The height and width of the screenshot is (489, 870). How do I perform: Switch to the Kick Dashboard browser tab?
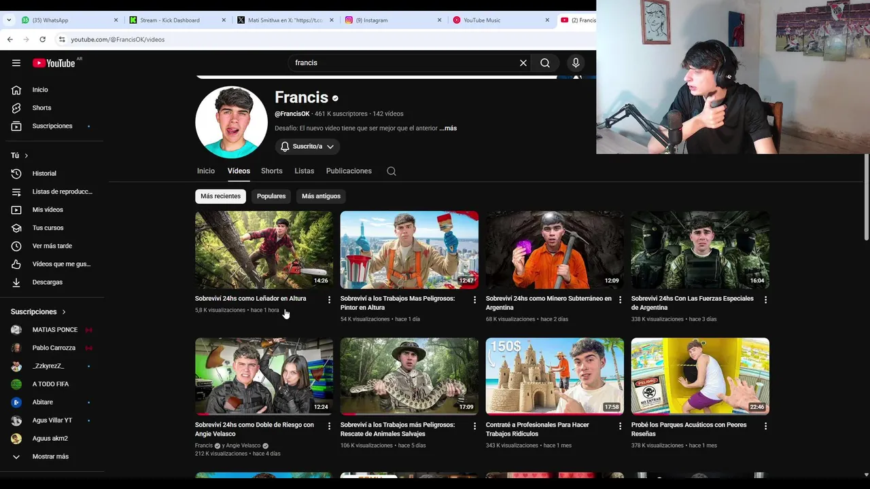click(175, 20)
